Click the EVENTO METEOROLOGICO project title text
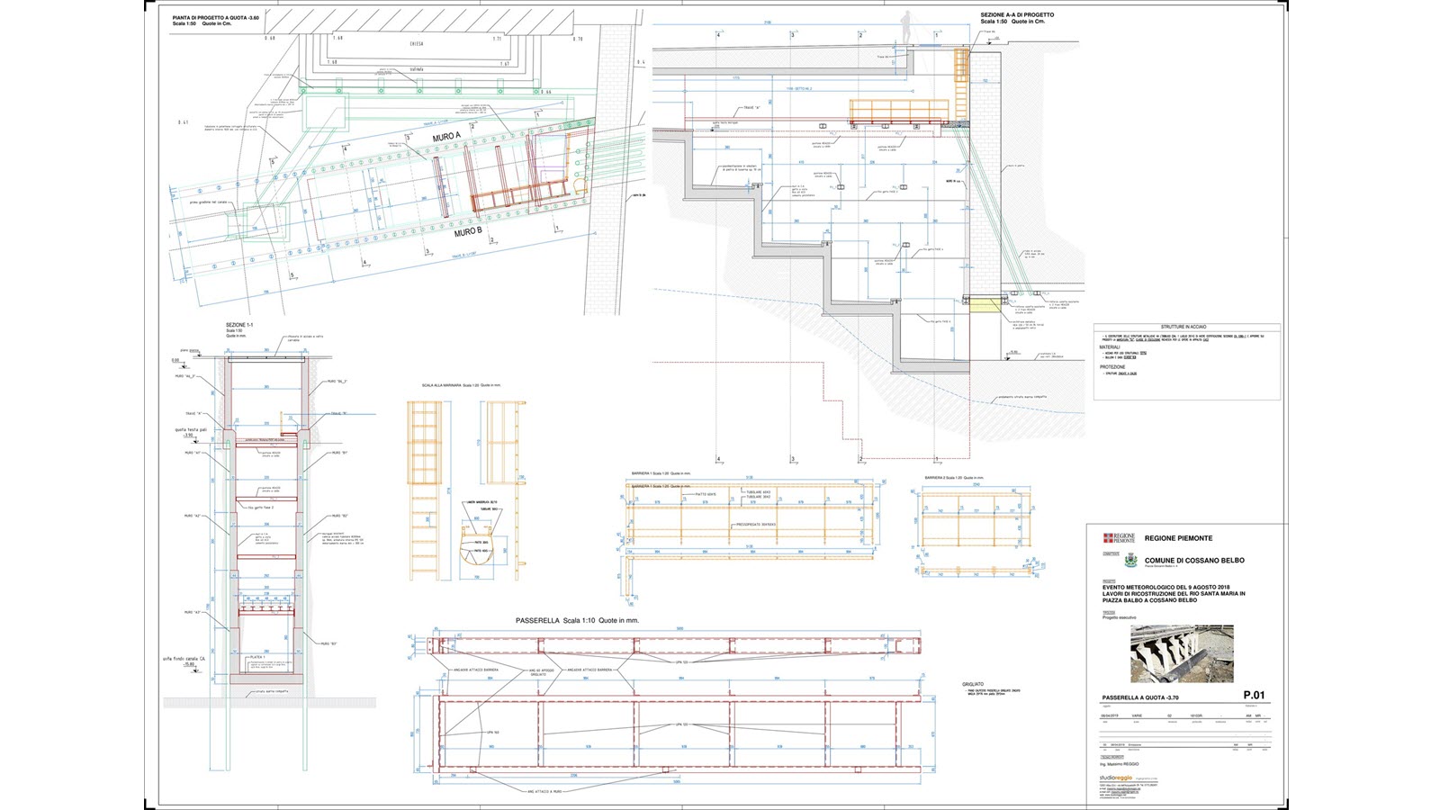 point(1166,588)
